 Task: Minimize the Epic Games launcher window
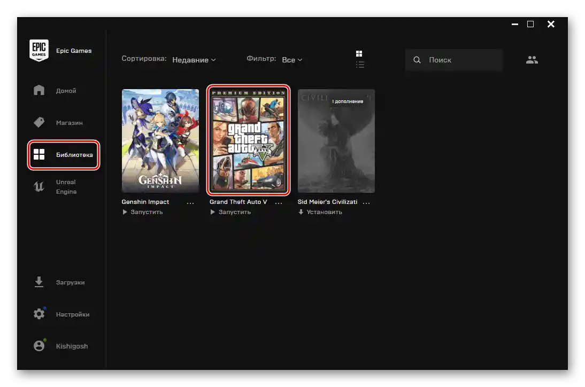coord(515,24)
